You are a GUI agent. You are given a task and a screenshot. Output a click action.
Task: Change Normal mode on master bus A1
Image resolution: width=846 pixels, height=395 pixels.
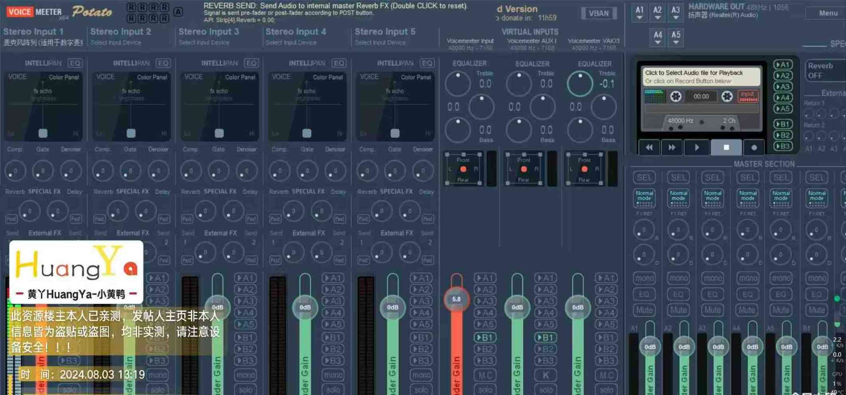(644, 198)
